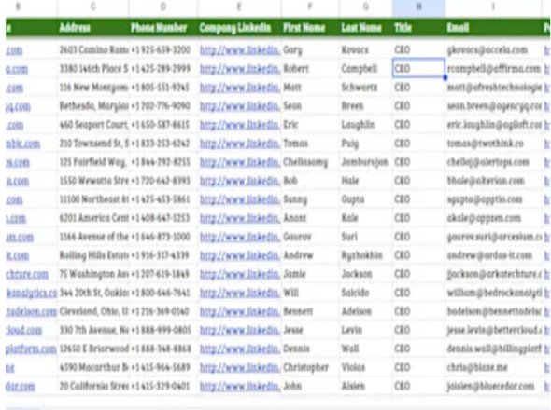
Task: Select phone number +1 202-776-9090
Action: 161,106
